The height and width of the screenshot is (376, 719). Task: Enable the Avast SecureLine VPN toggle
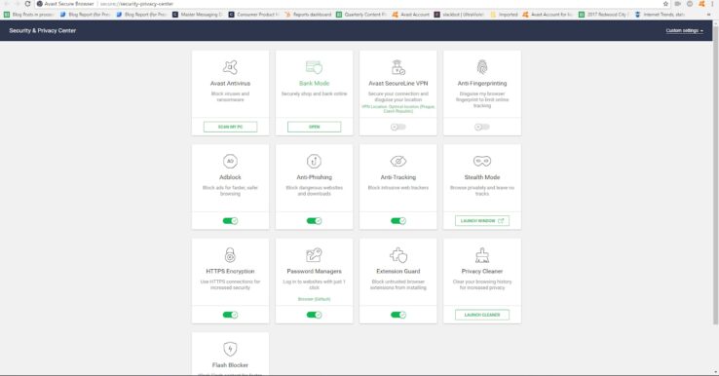(x=398, y=127)
